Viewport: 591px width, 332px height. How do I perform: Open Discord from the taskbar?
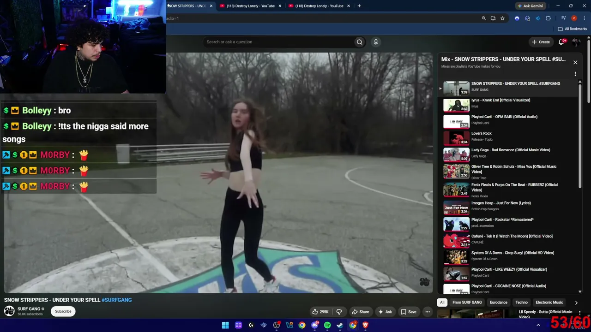tap(314, 325)
